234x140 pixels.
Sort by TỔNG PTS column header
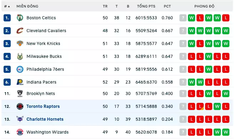click(x=146, y=6)
